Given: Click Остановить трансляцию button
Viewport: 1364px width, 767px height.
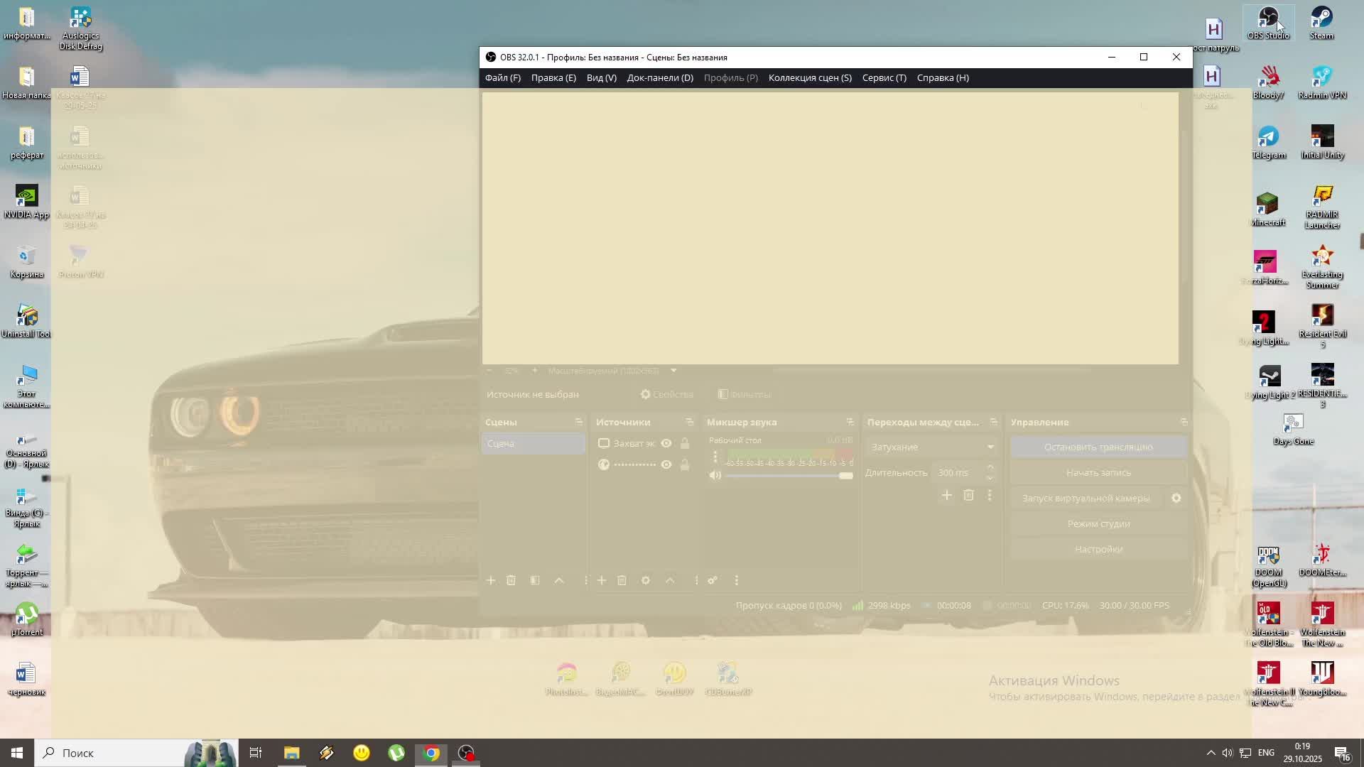Looking at the screenshot, I should (x=1098, y=447).
